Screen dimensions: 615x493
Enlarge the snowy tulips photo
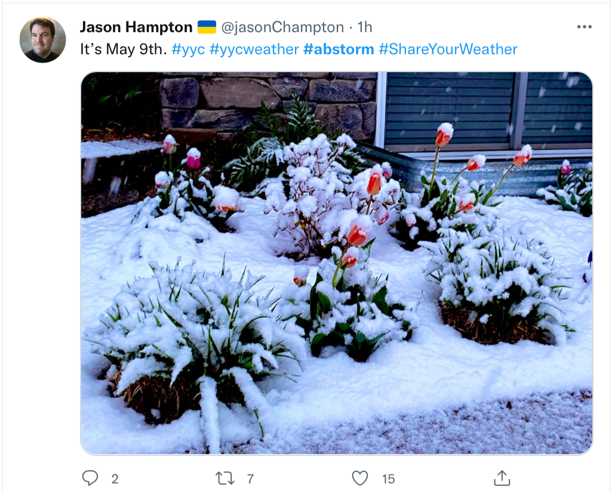(x=337, y=263)
